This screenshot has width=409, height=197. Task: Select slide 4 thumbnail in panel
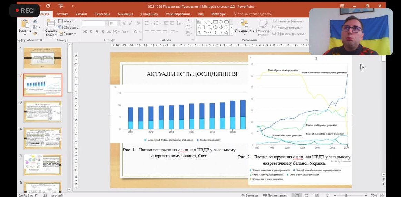[42, 138]
